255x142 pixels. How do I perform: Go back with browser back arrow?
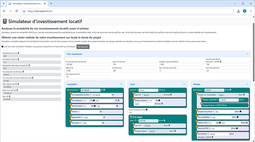[x=4, y=11]
